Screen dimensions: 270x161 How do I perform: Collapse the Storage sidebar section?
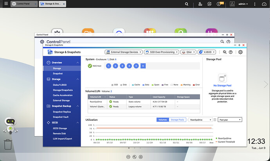[x=77, y=79]
